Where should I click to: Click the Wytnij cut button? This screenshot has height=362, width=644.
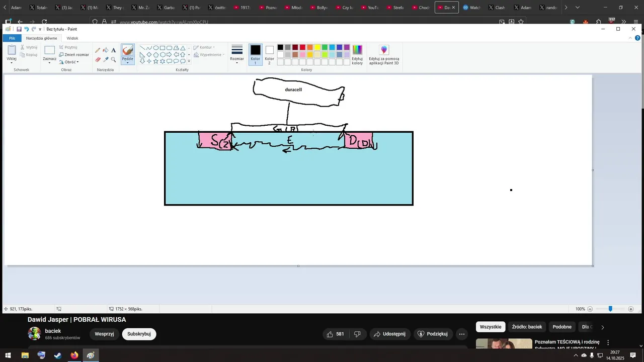[x=29, y=47]
